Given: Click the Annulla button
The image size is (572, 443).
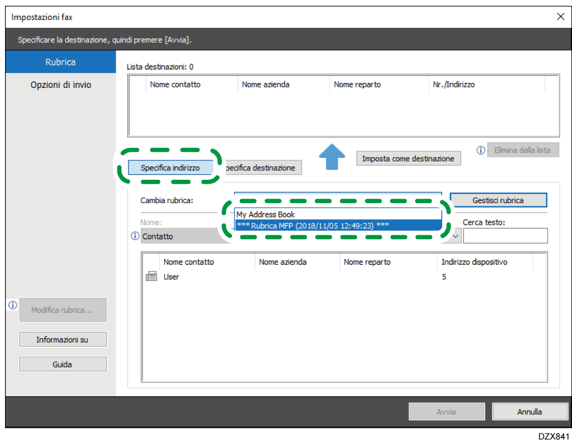Looking at the screenshot, I should click(530, 412).
